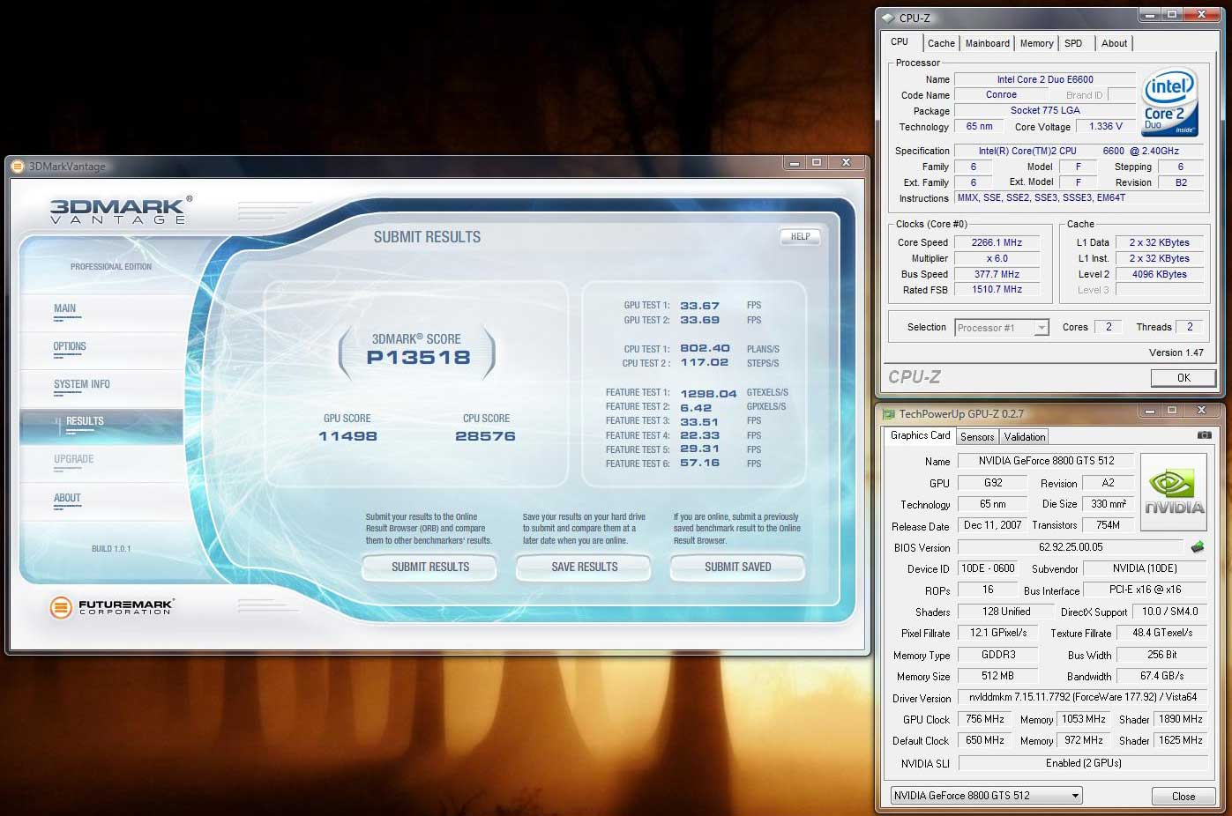Open the Processor #1 selection dropdown
The width and height of the screenshot is (1232, 816).
click(x=1002, y=327)
